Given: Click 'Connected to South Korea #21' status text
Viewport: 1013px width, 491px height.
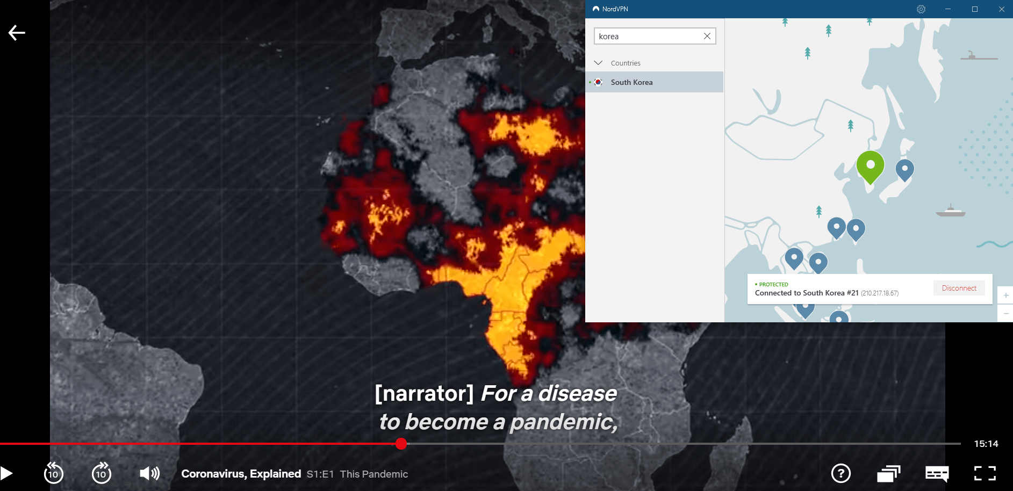Looking at the screenshot, I should point(807,293).
